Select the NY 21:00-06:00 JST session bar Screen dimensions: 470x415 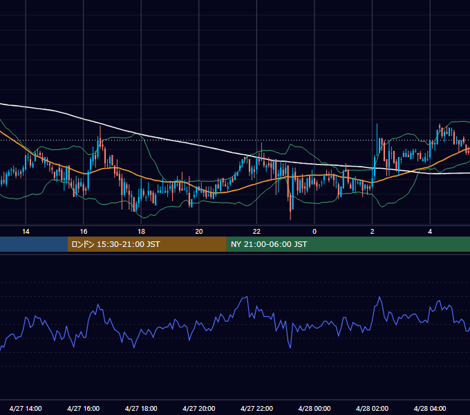pos(348,244)
